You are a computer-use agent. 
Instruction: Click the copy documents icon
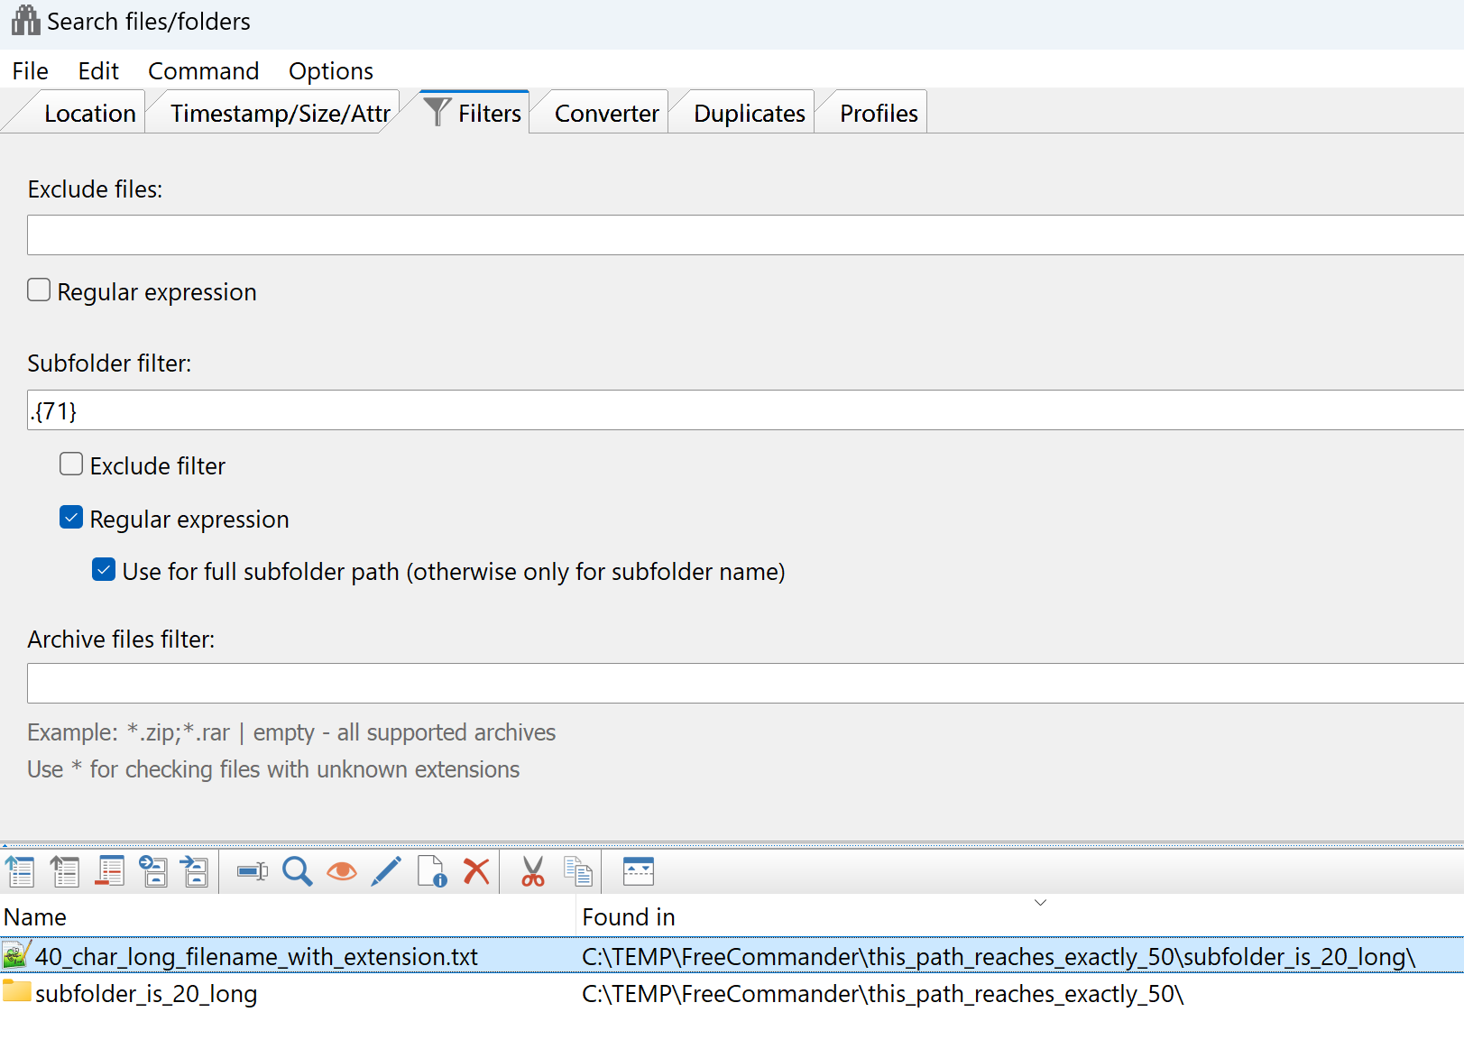click(578, 872)
